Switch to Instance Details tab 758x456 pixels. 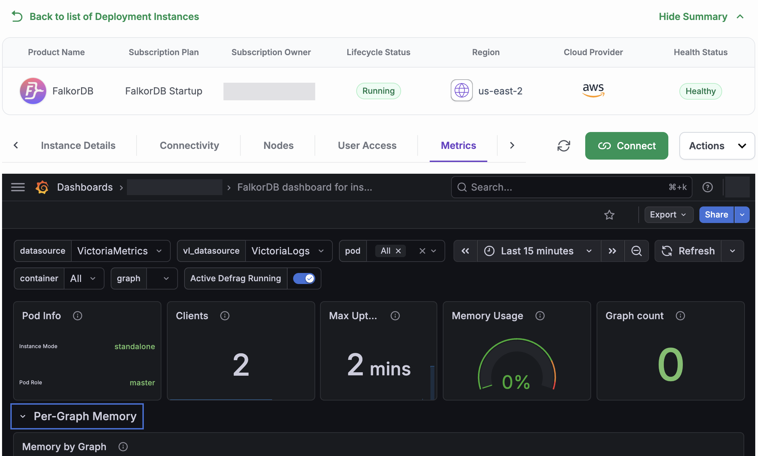coord(78,145)
